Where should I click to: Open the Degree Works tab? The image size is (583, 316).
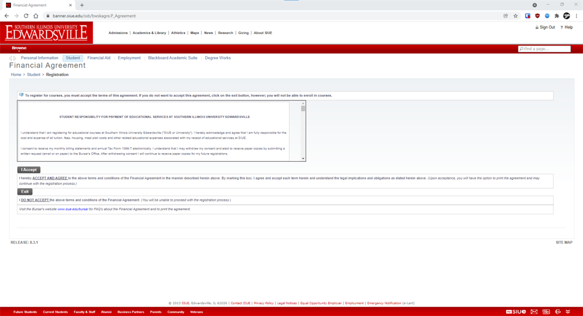click(x=218, y=58)
